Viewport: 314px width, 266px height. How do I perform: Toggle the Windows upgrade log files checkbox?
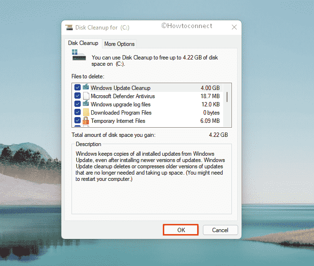pyautogui.click(x=77, y=104)
